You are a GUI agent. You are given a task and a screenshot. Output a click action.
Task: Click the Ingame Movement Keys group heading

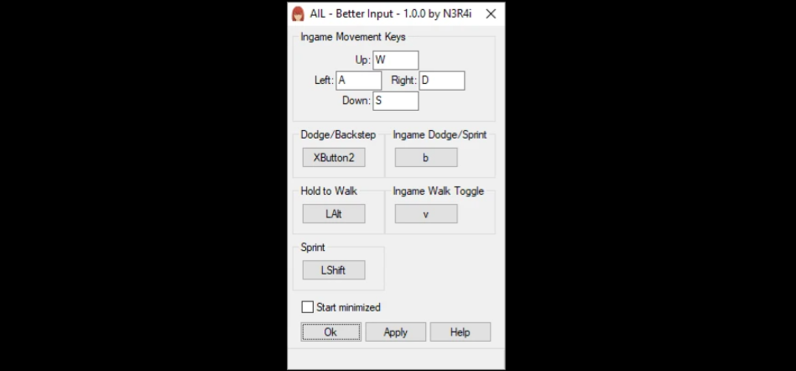coord(353,37)
